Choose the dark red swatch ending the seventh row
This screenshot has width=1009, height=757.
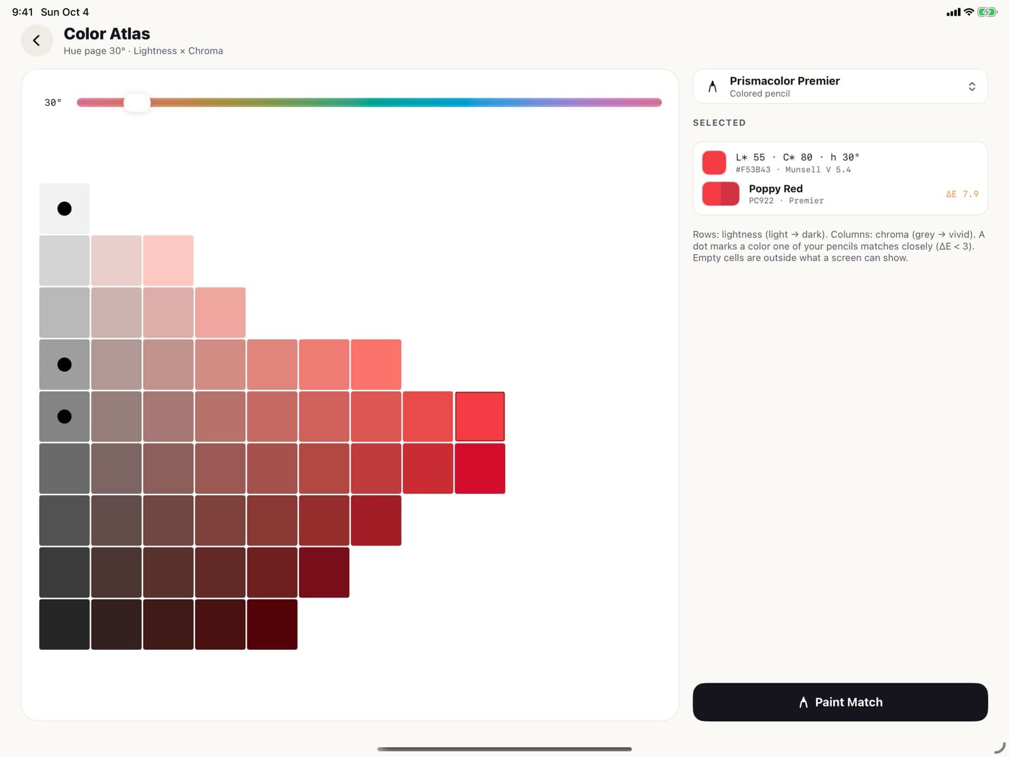[376, 520]
